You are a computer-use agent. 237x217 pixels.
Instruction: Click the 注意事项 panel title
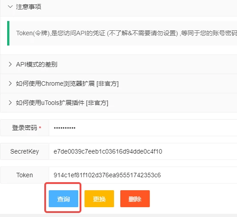29,7
